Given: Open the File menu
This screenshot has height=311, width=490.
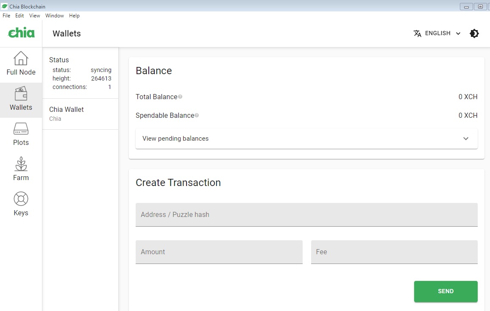Looking at the screenshot, I should (6, 16).
